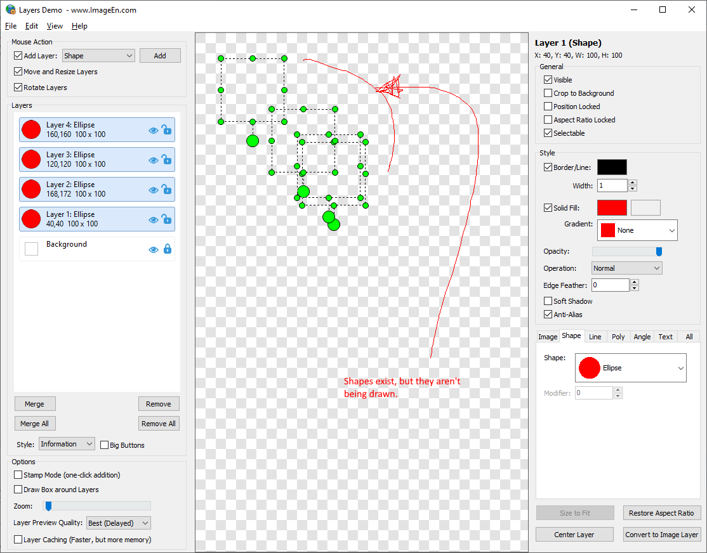707x553 pixels.
Task: Toggle visibility eye of Layer 2
Action: pyautogui.click(x=154, y=190)
